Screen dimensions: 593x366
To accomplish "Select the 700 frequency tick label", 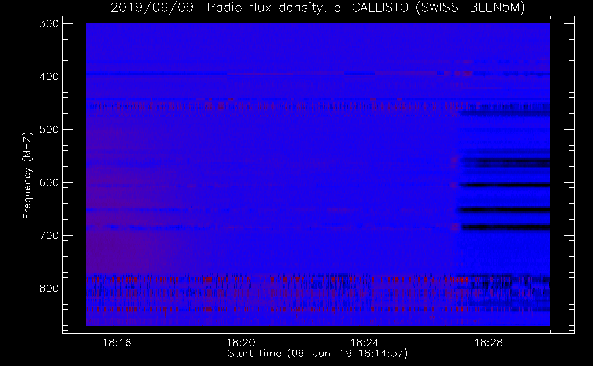I will (48, 235).
